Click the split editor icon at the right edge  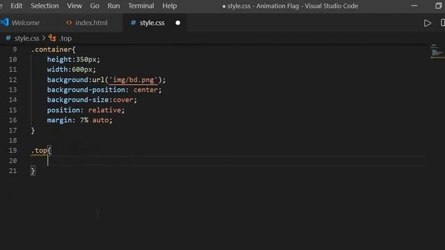(442, 23)
